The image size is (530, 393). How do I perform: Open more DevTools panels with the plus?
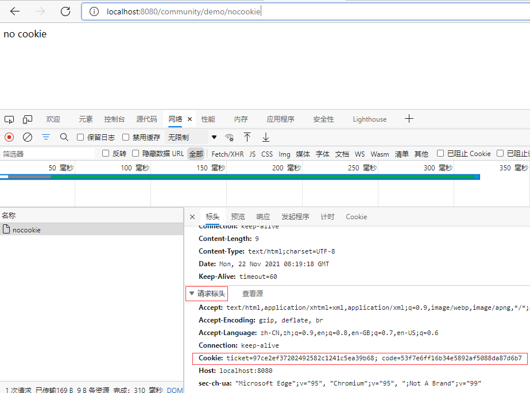(x=409, y=118)
